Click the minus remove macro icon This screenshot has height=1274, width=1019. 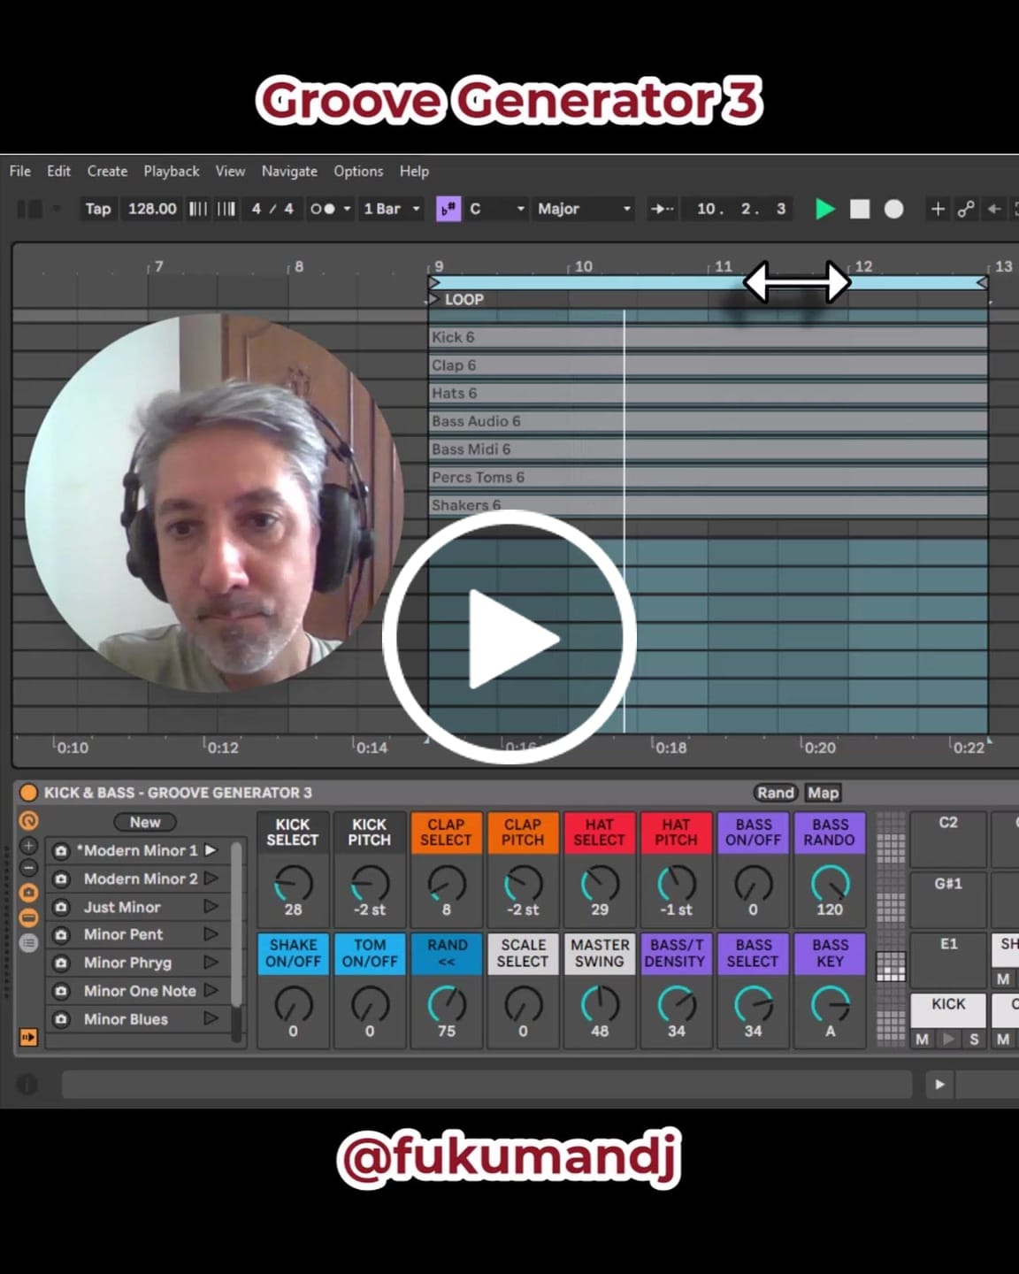pyautogui.click(x=28, y=868)
